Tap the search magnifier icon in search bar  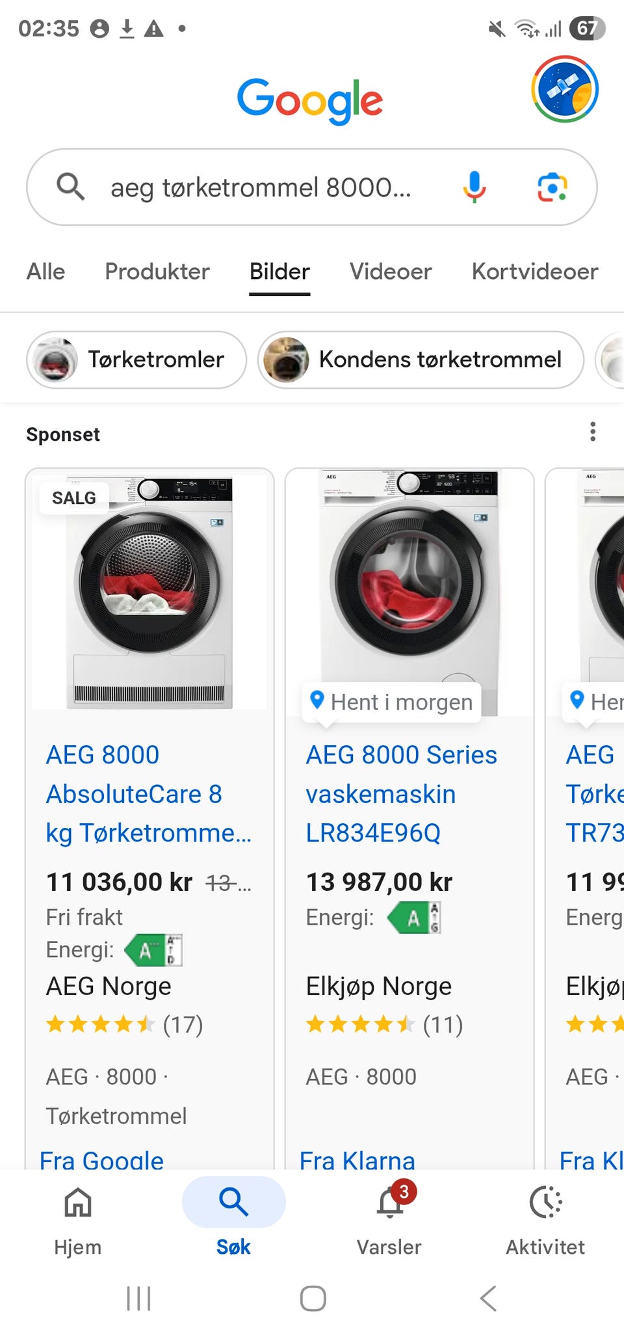[x=70, y=187]
